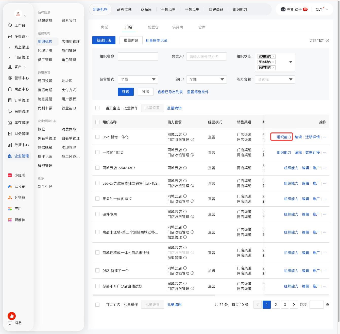The width and height of the screenshot is (340, 334).
Task: Click the 组织名称 input field
Action: tap(138, 56)
